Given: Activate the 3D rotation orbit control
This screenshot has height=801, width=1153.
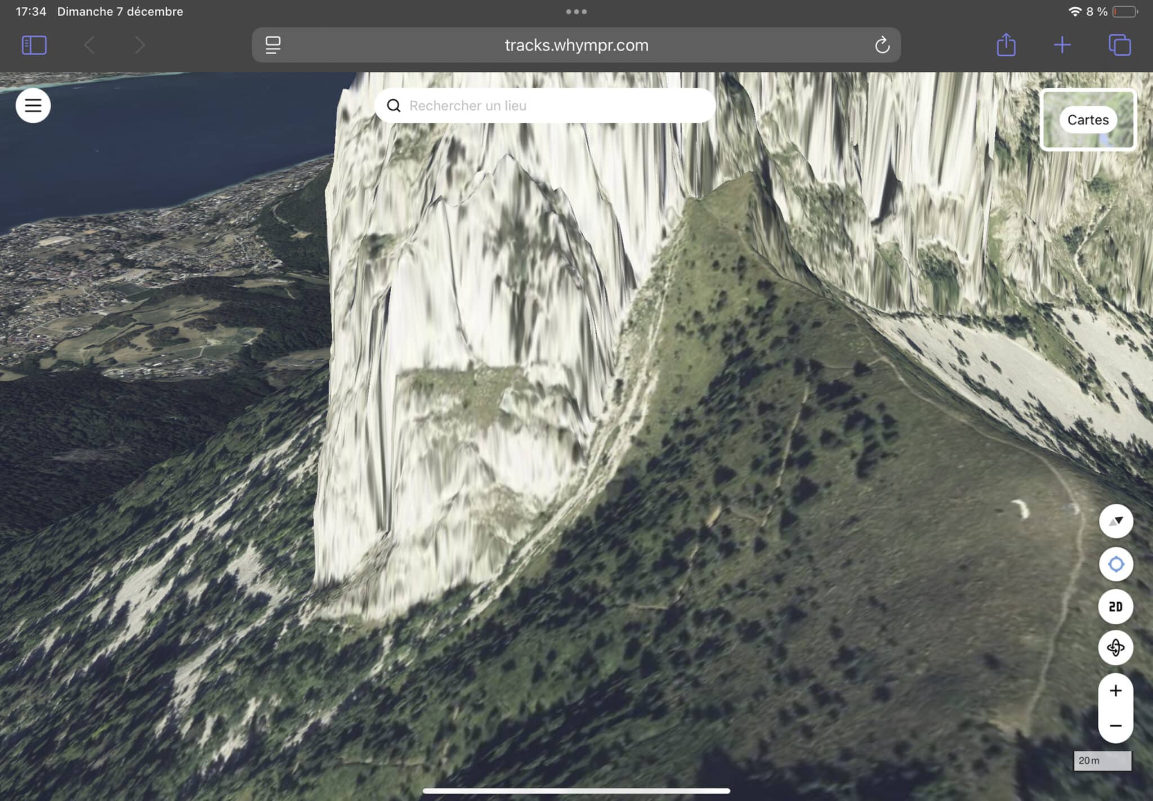Looking at the screenshot, I should click(1115, 648).
